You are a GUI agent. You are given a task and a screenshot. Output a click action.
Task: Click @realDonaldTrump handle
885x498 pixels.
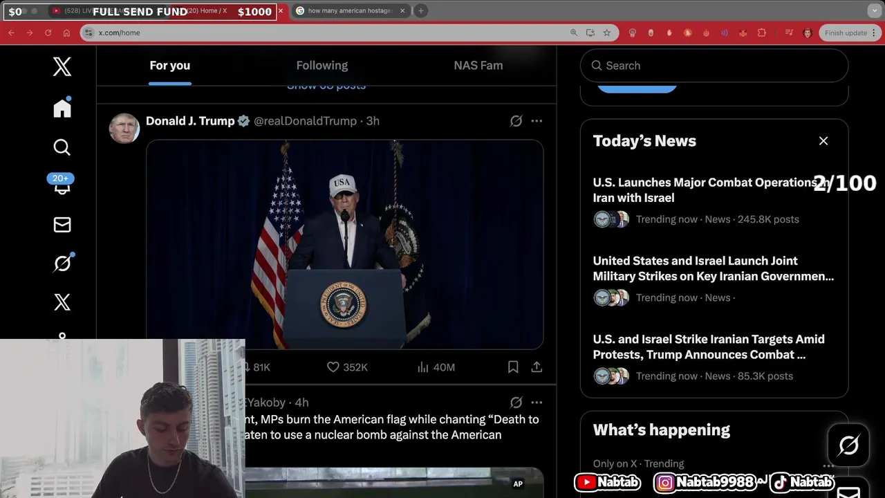tap(305, 121)
